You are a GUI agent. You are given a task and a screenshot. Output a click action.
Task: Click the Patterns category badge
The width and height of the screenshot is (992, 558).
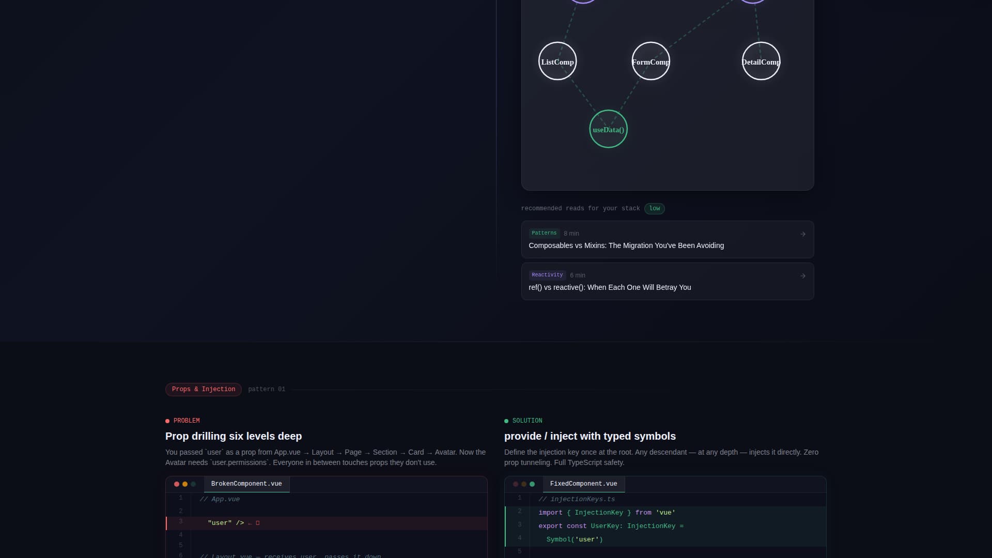(544, 233)
